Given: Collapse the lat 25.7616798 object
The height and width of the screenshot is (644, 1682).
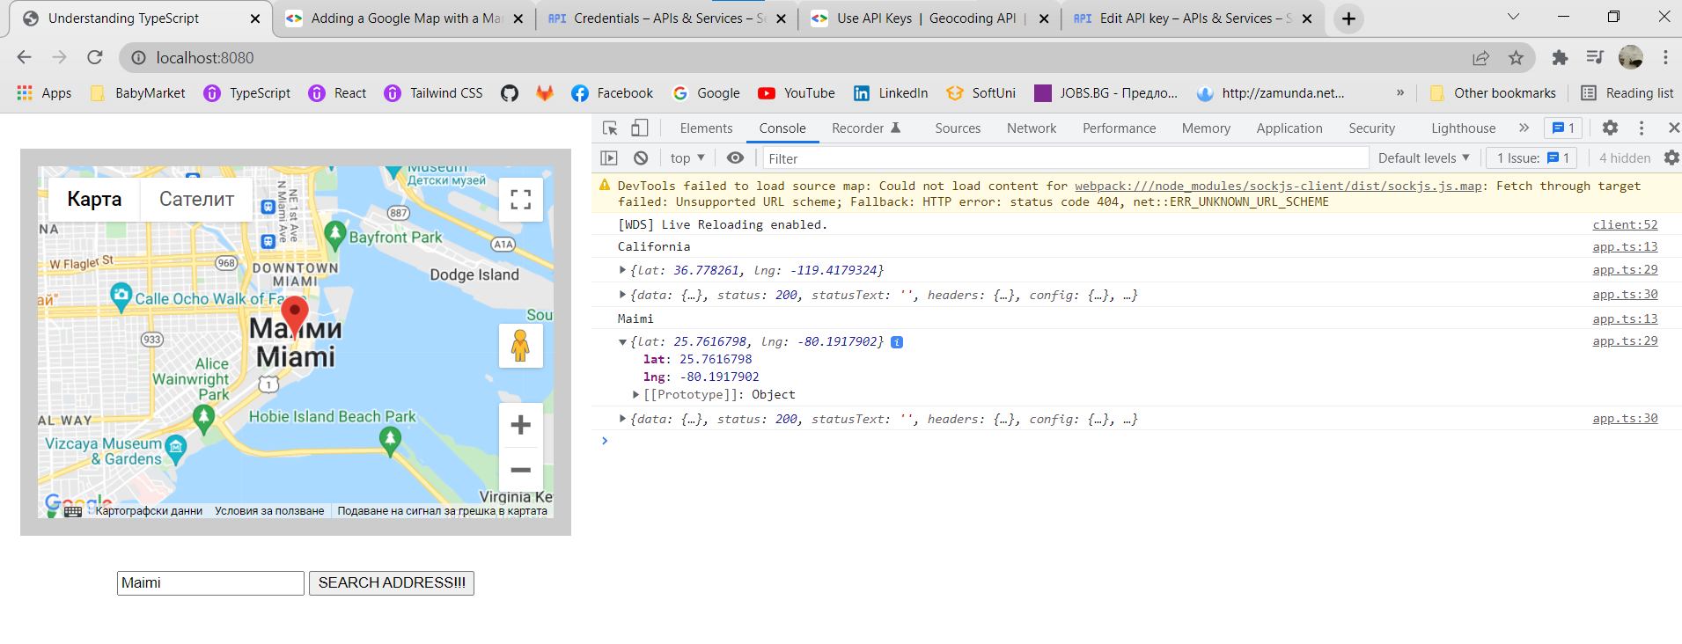Looking at the screenshot, I should click(622, 342).
